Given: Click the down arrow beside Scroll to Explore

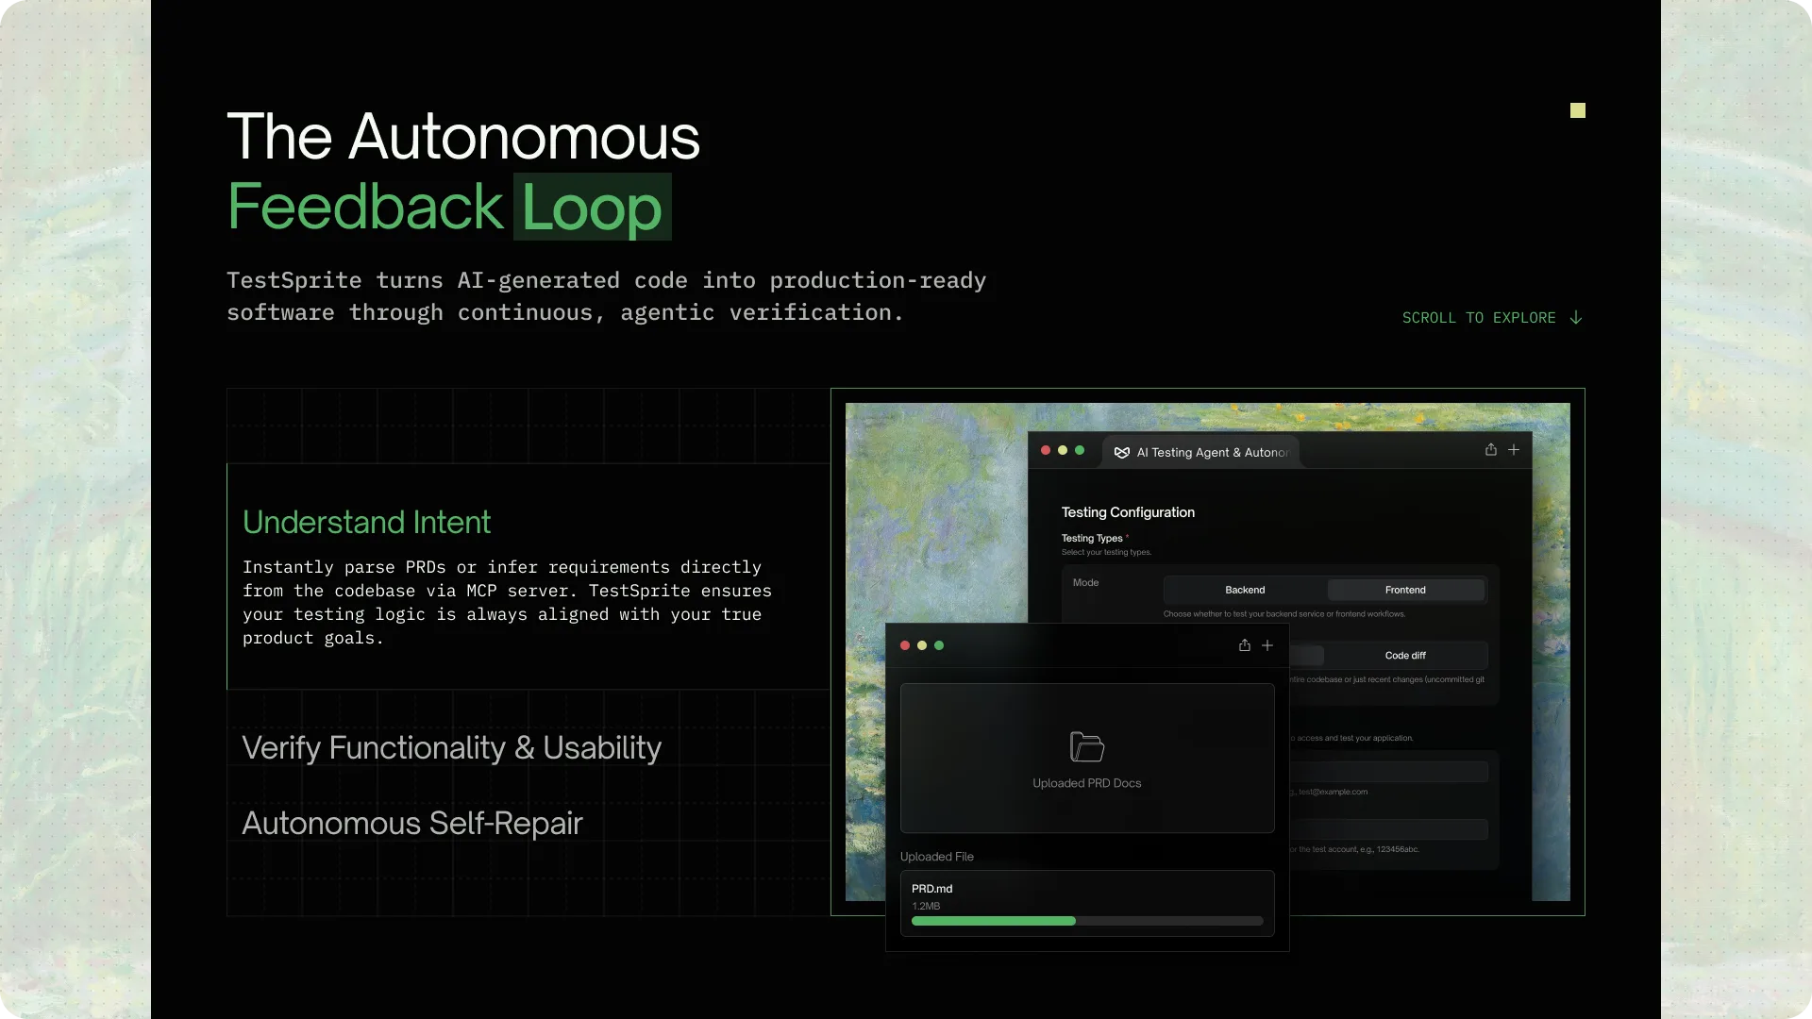Looking at the screenshot, I should coord(1576,318).
